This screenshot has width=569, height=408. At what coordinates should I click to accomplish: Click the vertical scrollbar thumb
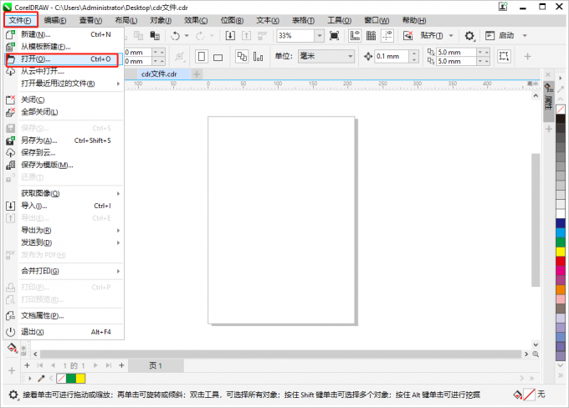[536, 220]
